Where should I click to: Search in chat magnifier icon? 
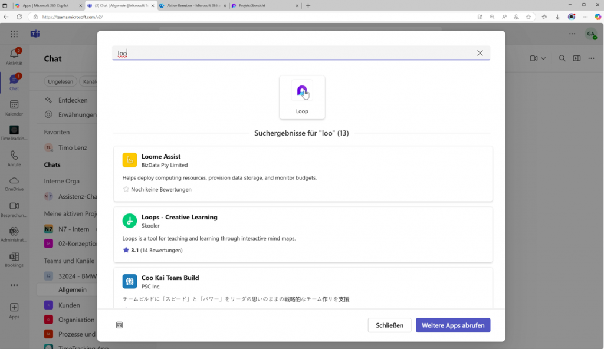click(x=562, y=58)
